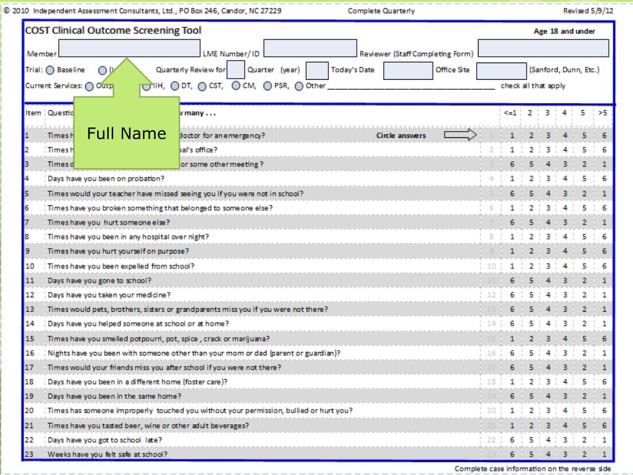
Task: Circle answer 1 for improperly touched question
Action: click(x=512, y=411)
